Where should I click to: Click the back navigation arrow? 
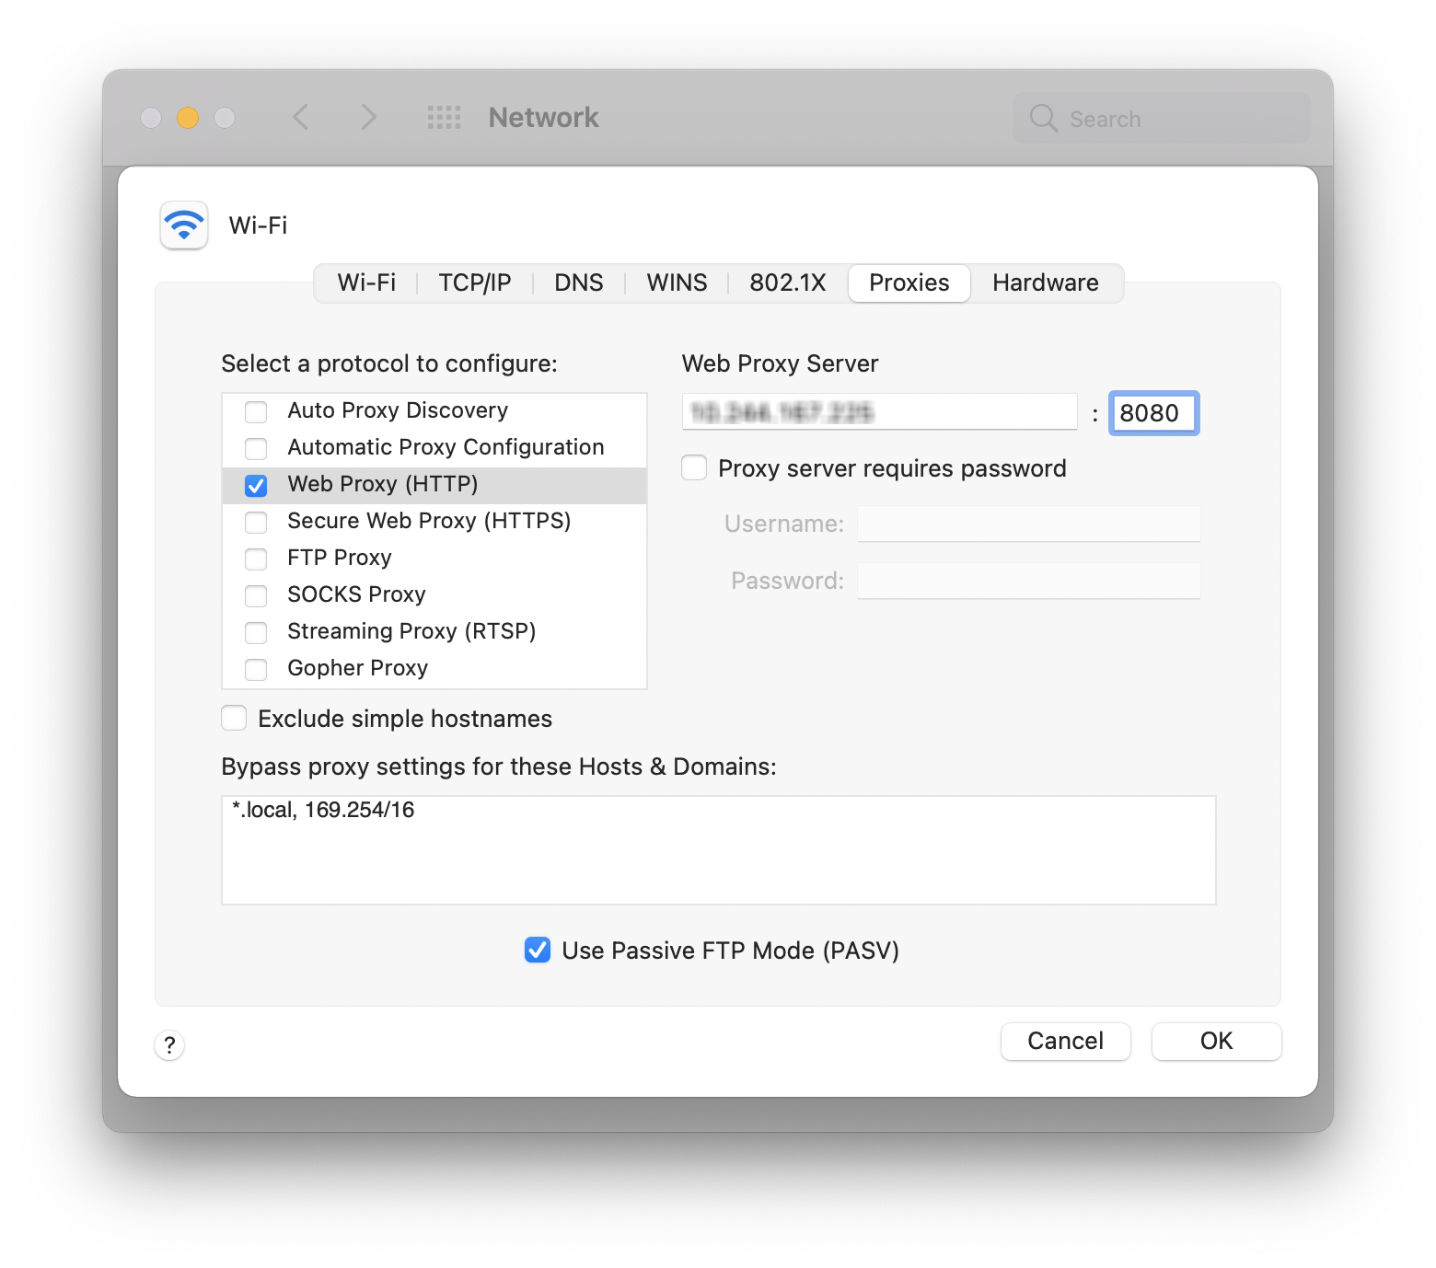(301, 118)
